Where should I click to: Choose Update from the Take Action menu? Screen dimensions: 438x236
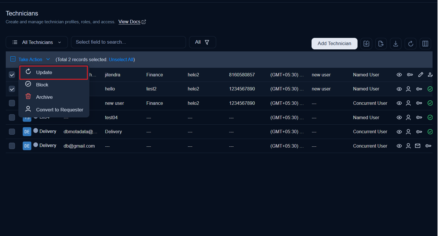click(x=54, y=72)
